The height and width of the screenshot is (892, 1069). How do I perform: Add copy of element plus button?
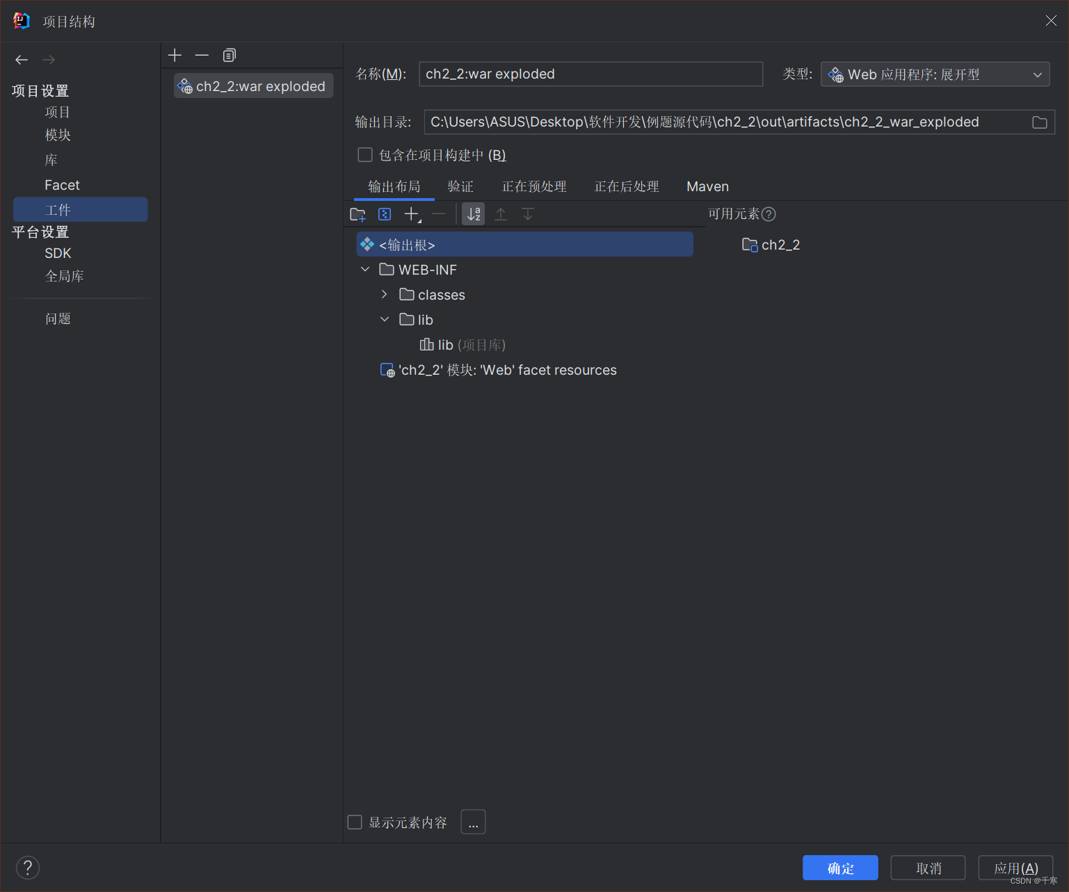412,214
